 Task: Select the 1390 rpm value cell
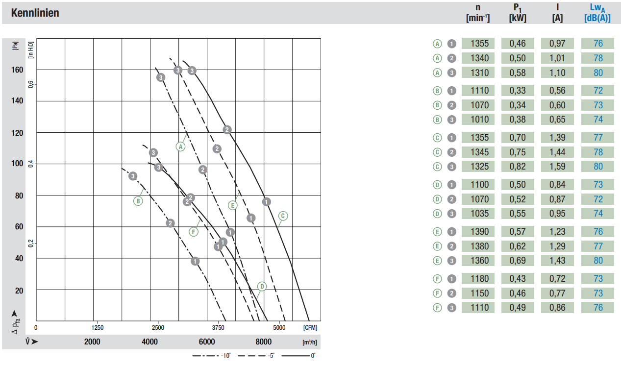(479, 232)
